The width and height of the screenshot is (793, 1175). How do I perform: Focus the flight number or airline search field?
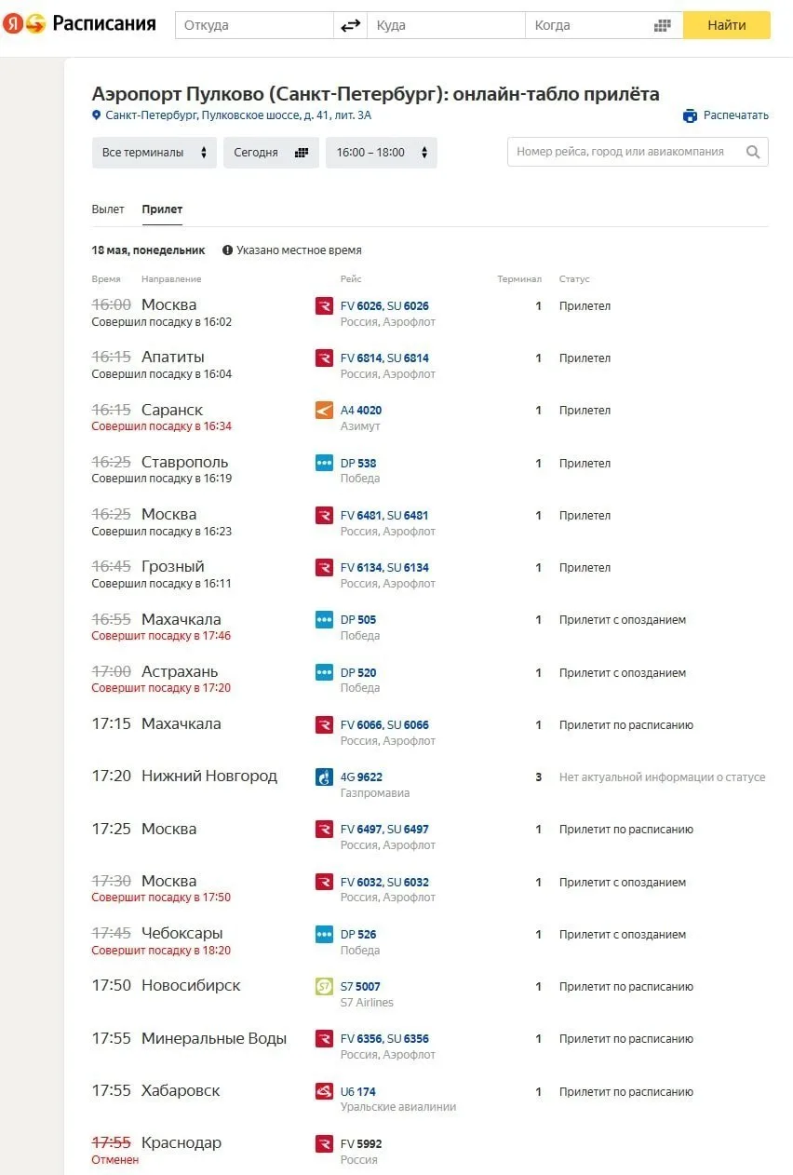638,152
